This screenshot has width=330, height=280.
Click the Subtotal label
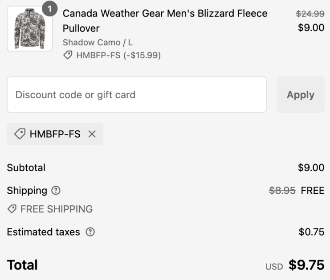[26, 168]
